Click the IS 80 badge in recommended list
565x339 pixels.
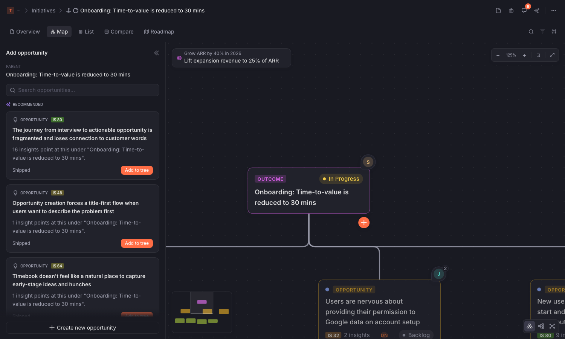pos(57,120)
